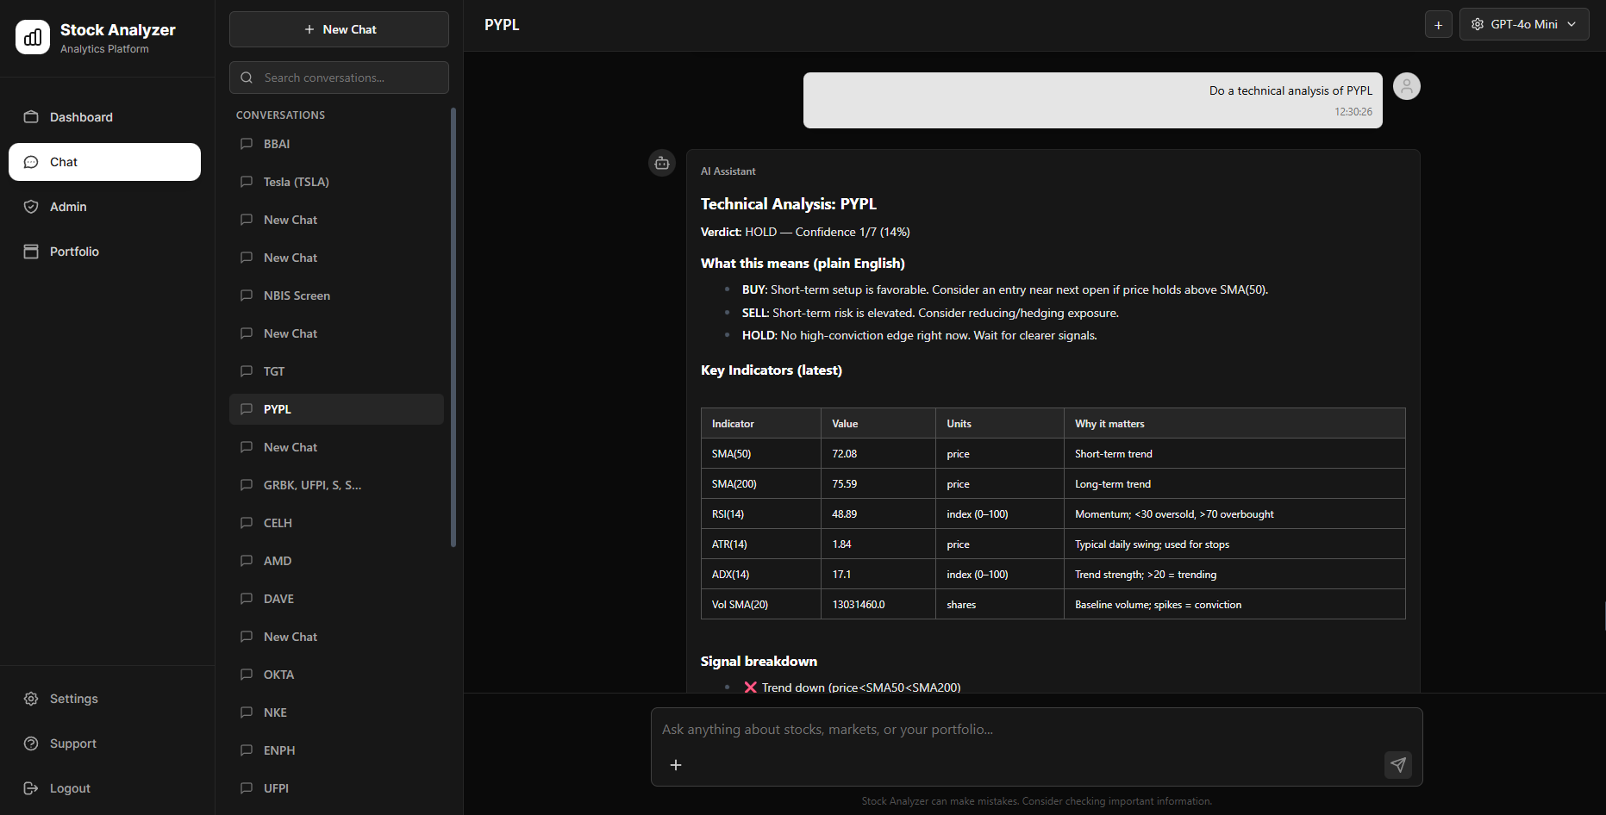Click the plus button beside the model selector
Image resolution: width=1606 pixels, height=815 pixels.
[1438, 24]
